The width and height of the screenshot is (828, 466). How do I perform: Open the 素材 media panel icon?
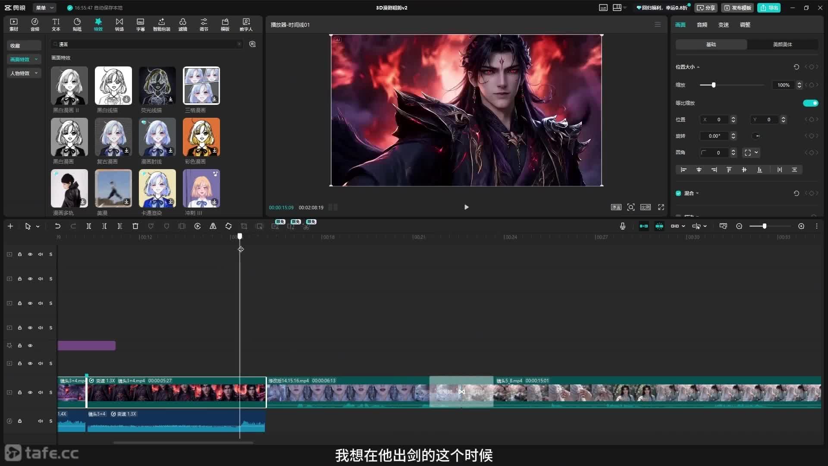14,25
